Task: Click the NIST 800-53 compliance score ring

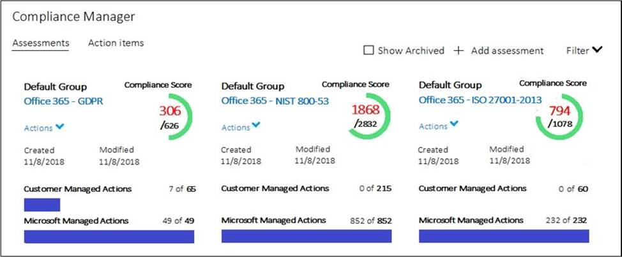Action: coord(366,116)
